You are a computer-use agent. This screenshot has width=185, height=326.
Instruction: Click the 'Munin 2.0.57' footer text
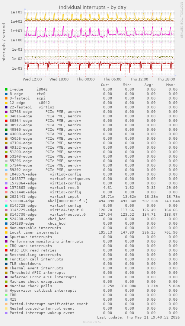(x=92, y=322)
